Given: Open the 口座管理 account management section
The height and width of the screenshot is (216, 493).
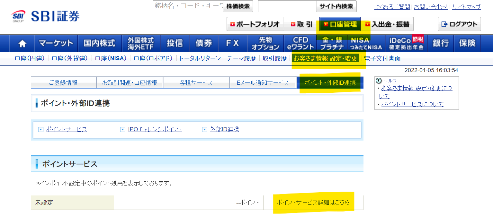Looking at the screenshot, I should tap(340, 24).
